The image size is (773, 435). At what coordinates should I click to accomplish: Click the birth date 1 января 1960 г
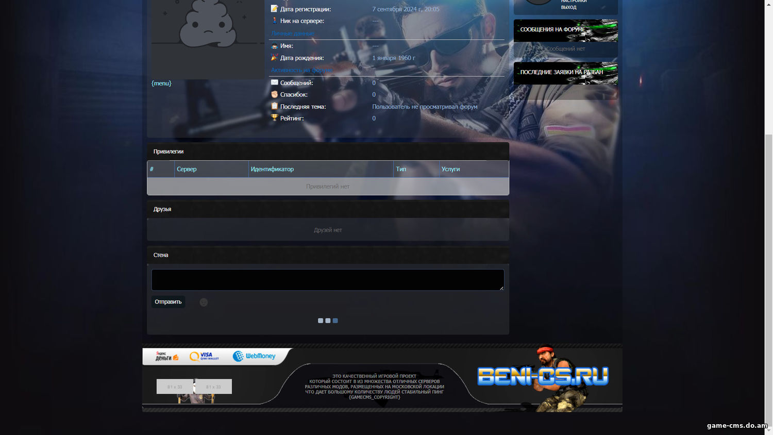point(394,58)
